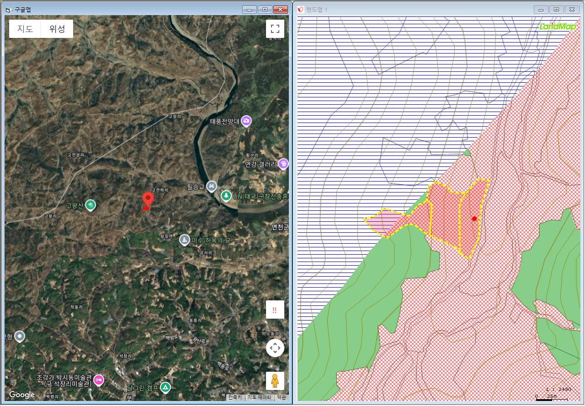Open 단축키 keyboard shortcuts link
585x406 pixels.
pyautogui.click(x=235, y=397)
